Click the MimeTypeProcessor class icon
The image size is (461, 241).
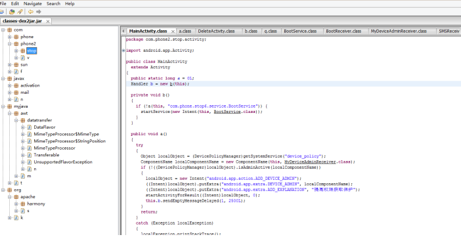tap(30, 148)
